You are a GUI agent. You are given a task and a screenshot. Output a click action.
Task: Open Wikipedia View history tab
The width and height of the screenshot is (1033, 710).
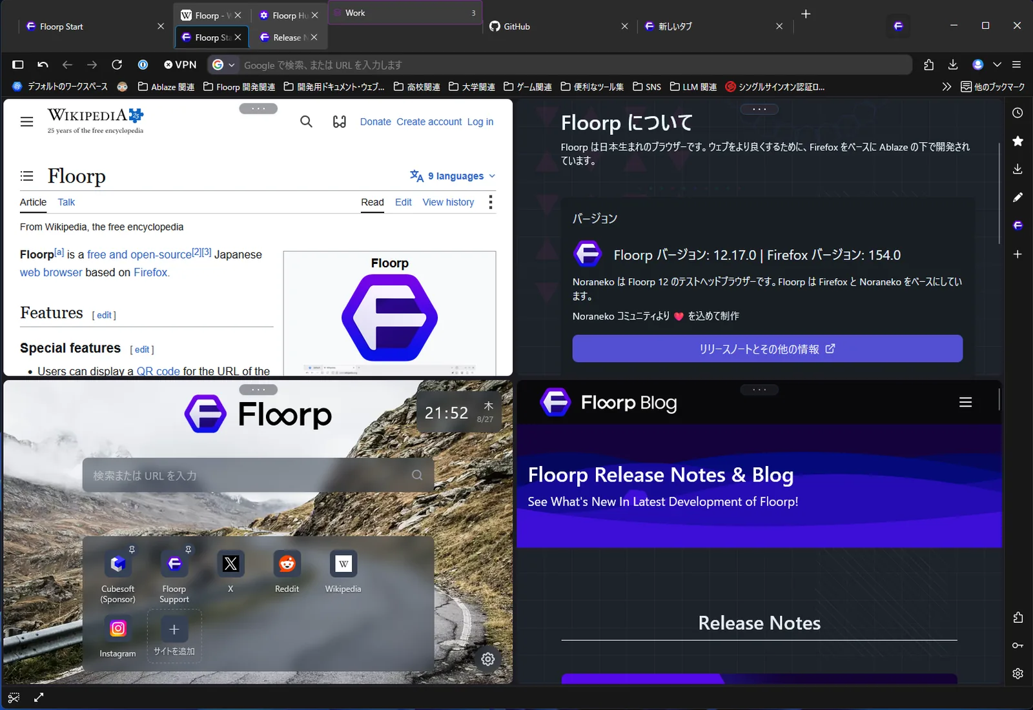448,202
